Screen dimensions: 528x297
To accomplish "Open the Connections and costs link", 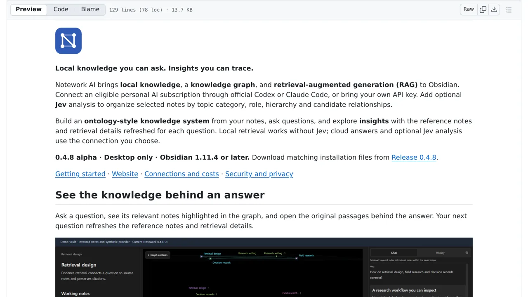I will [x=181, y=174].
